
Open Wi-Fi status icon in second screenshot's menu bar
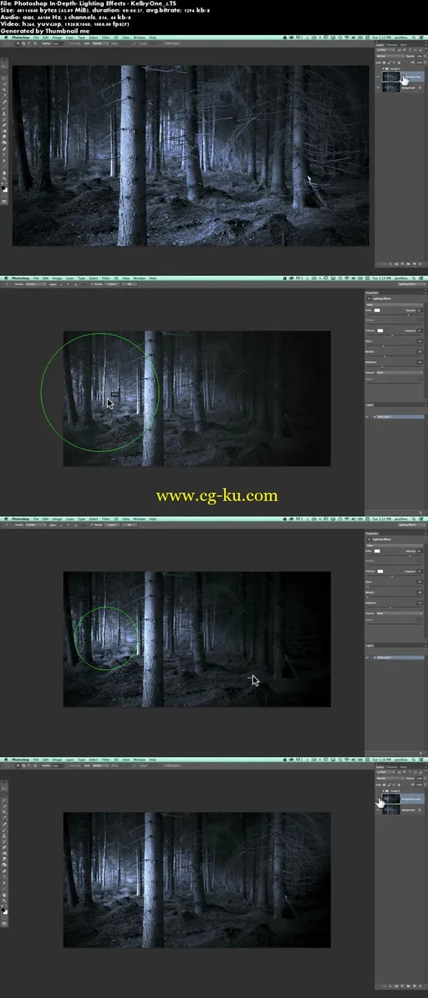[346, 278]
